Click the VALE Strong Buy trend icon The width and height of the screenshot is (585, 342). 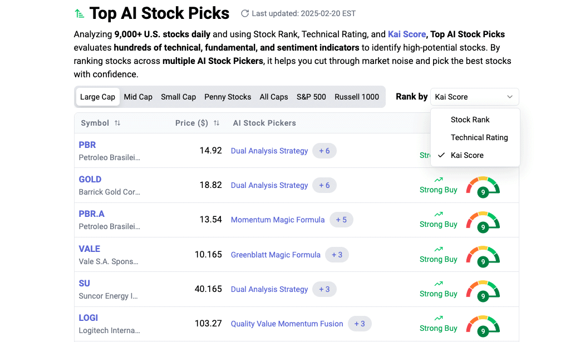(x=439, y=249)
